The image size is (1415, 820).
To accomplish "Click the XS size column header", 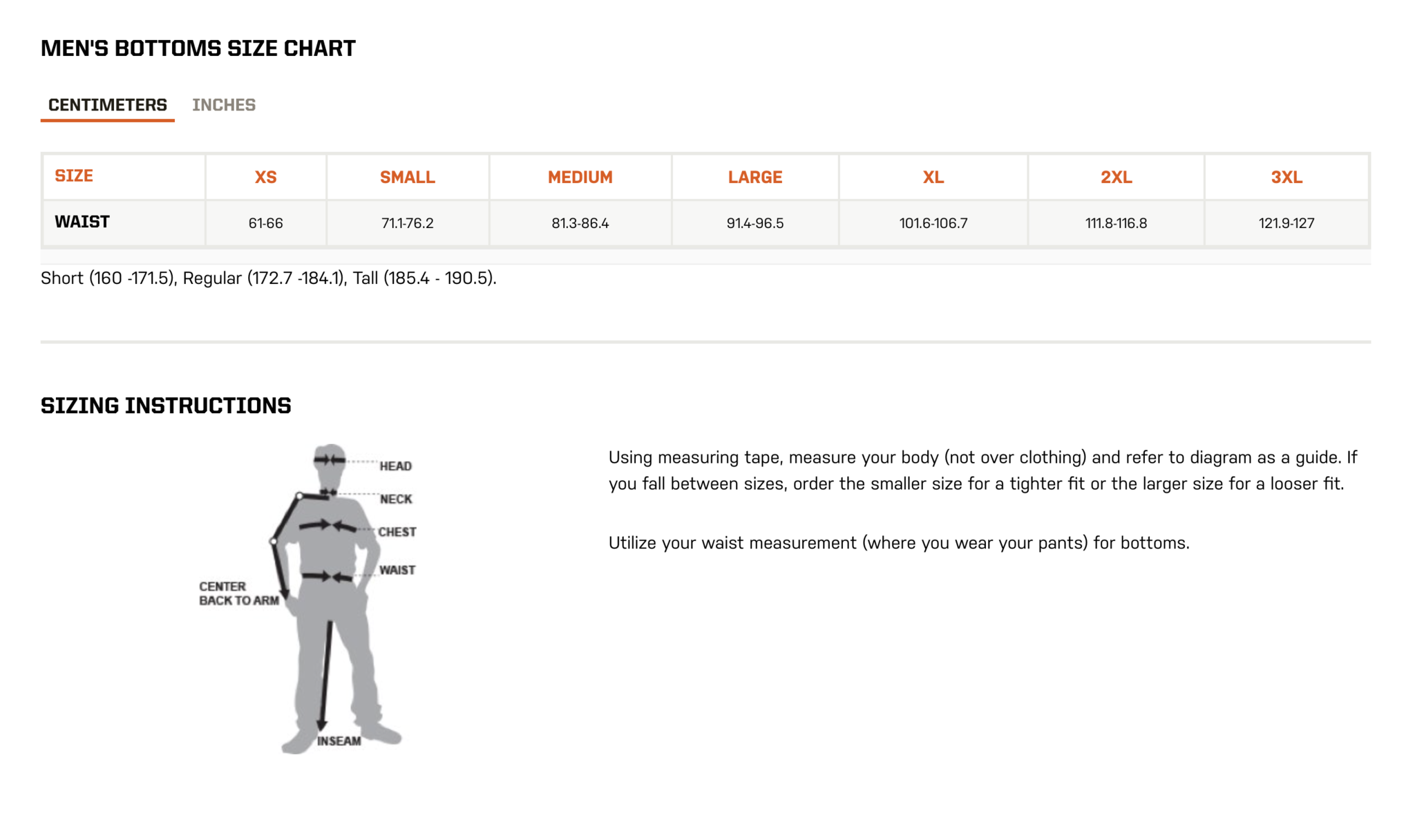I will [x=265, y=178].
